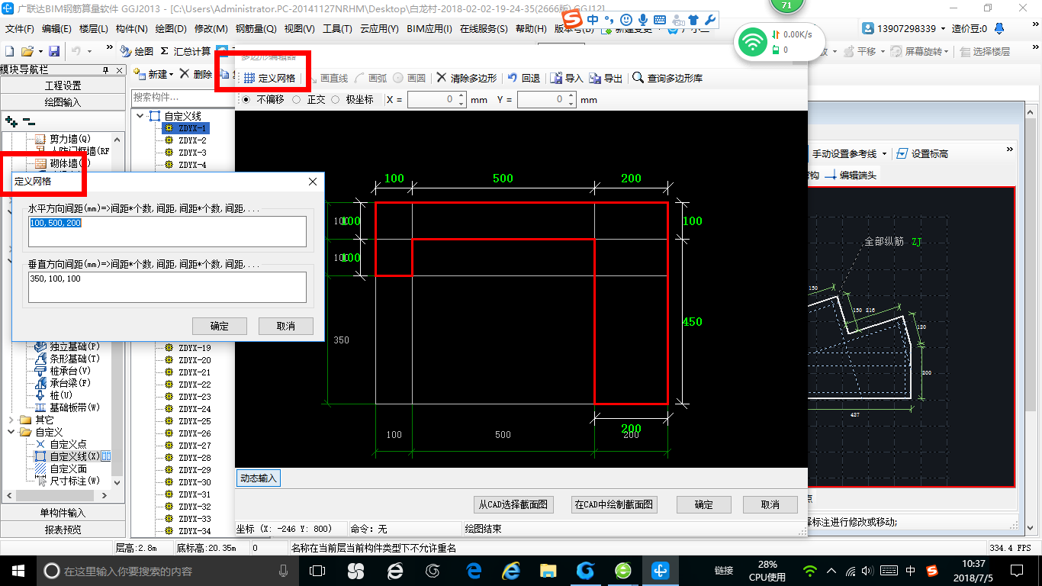Select 桩承台(V) in navigation tree
This screenshot has height=586, width=1042.
(x=63, y=371)
